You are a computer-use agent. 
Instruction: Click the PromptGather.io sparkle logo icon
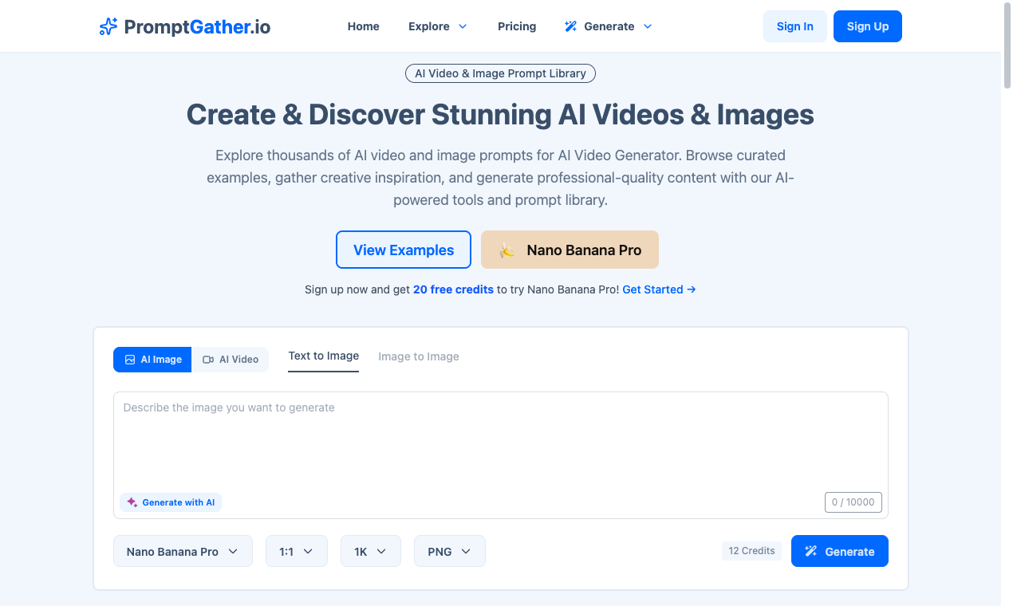[107, 26]
